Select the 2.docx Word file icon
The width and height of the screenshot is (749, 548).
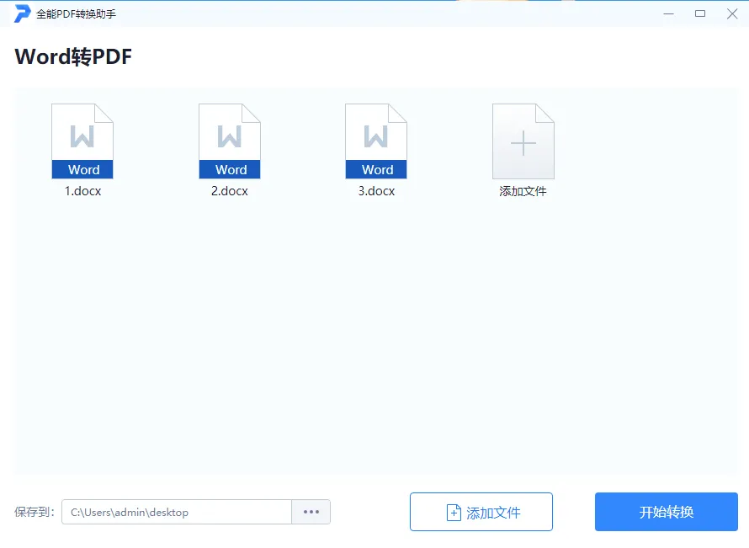coord(229,141)
